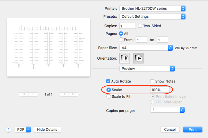Open the Paper Size A4 dropdown
The image size is (208, 138).
tap(146, 48)
